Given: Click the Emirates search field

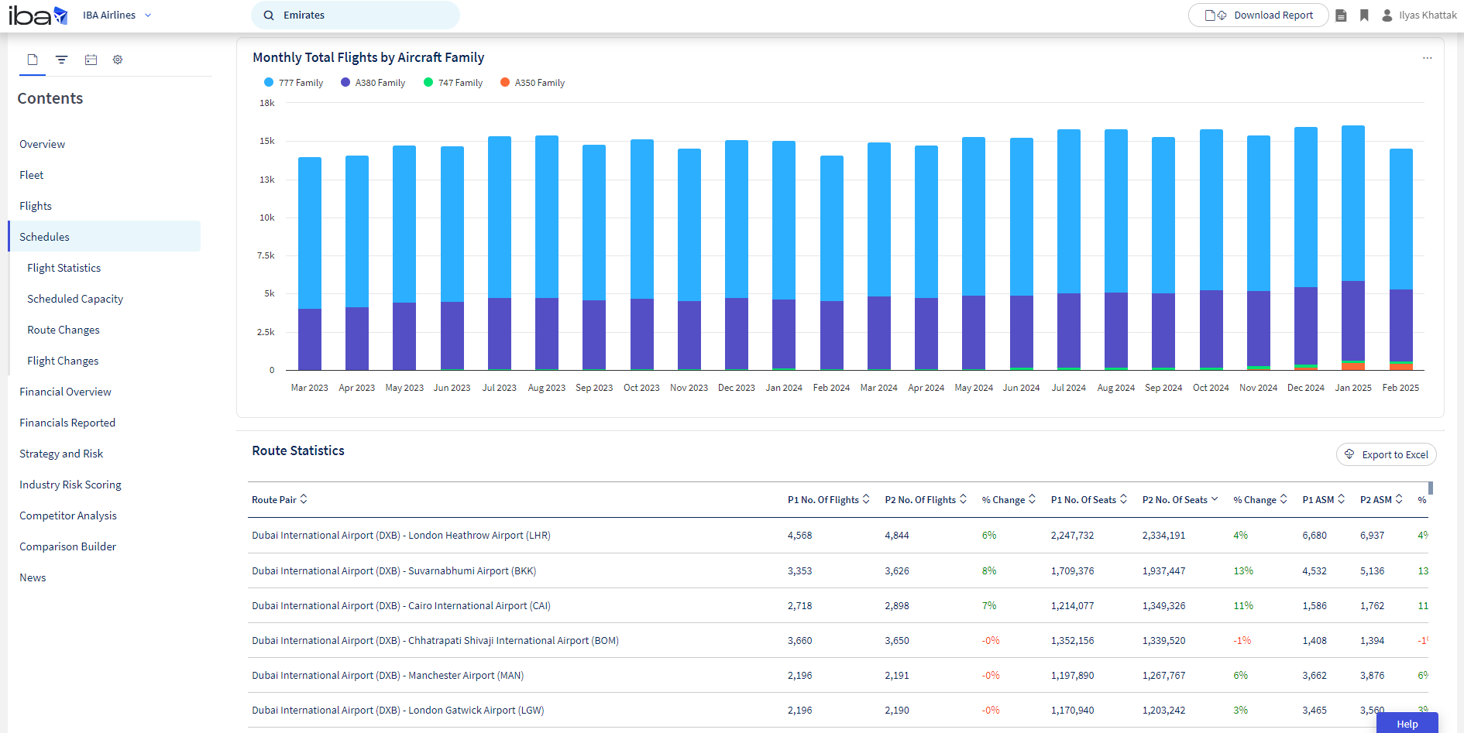Looking at the screenshot, I should (356, 15).
